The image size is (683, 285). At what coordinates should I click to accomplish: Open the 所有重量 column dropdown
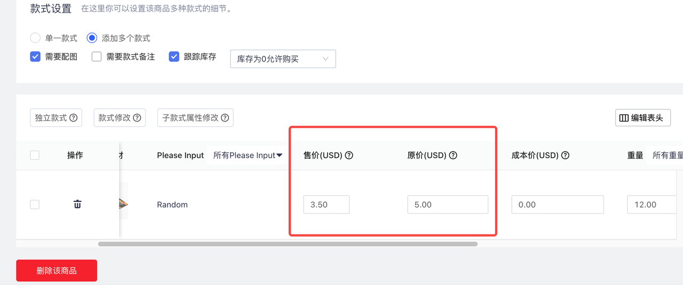(x=667, y=156)
